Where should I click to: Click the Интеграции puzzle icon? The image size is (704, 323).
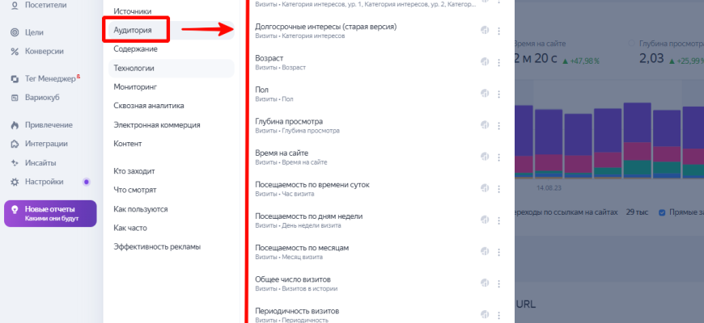(15, 144)
